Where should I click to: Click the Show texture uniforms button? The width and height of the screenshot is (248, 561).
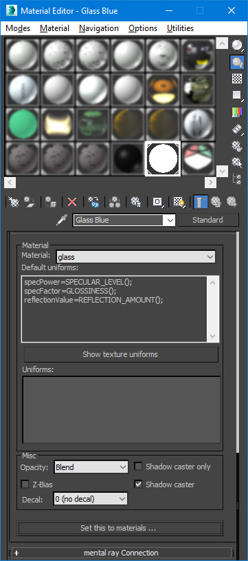pos(121,354)
